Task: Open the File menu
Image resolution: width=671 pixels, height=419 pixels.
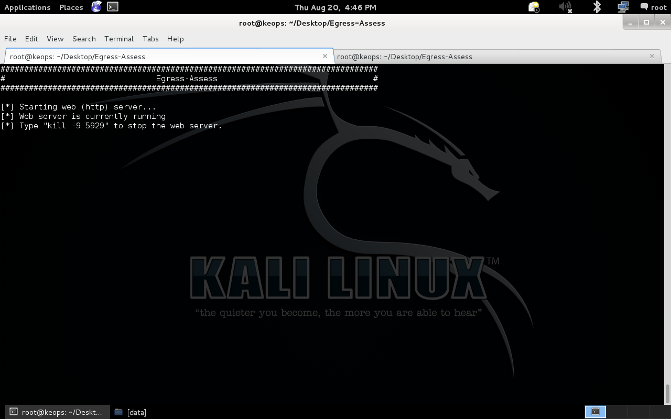Action: (x=10, y=39)
